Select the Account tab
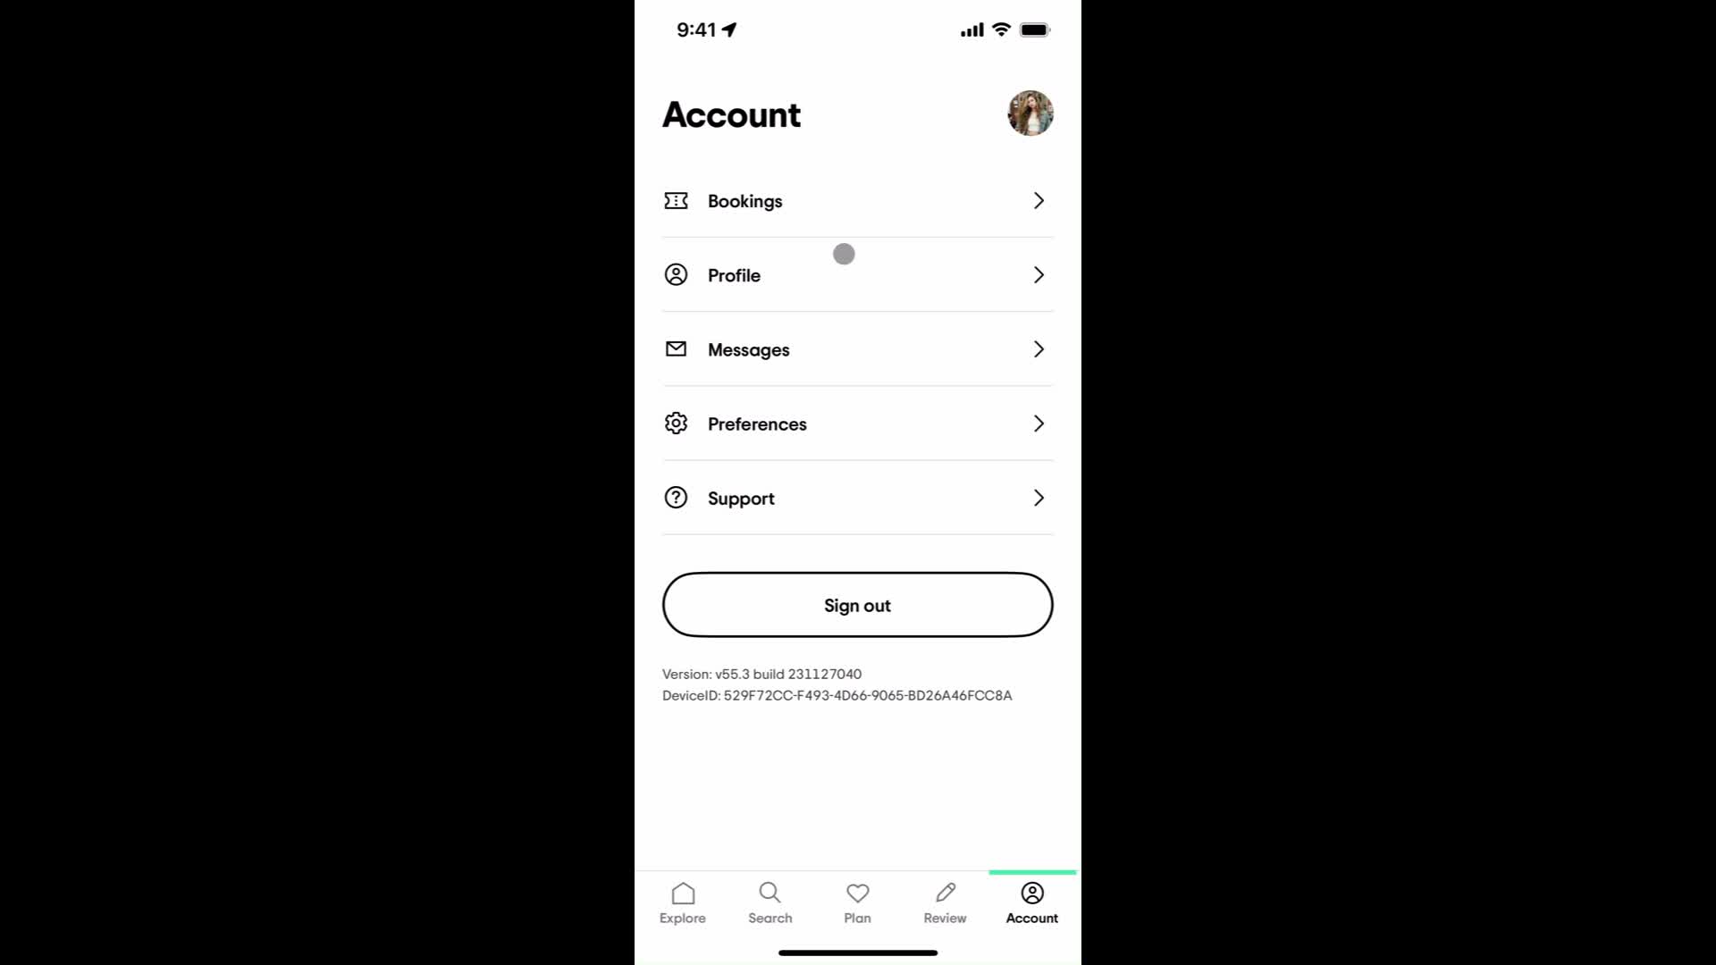This screenshot has height=965, width=1716. tap(1032, 902)
